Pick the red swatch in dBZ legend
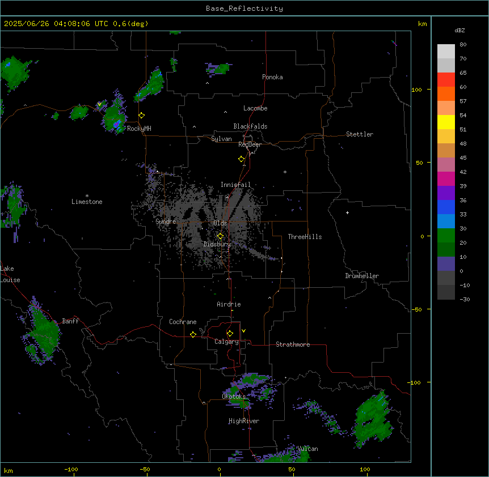 (x=446, y=80)
